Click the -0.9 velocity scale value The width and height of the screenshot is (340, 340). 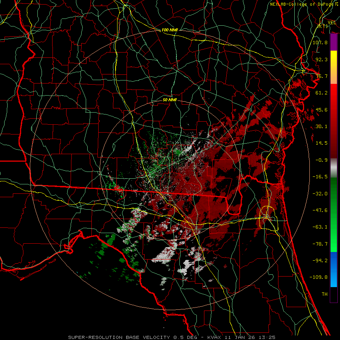(321, 160)
